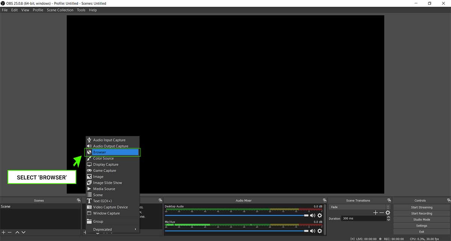Open Desktop Audio gear settings
This screenshot has height=241, width=451.
click(320, 215)
